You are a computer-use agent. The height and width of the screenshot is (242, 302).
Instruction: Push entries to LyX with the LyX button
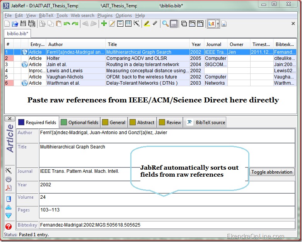[212, 24]
